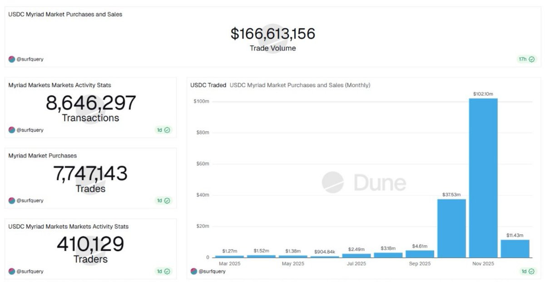Open @surfquery link under Traders

pyautogui.click(x=30, y=271)
